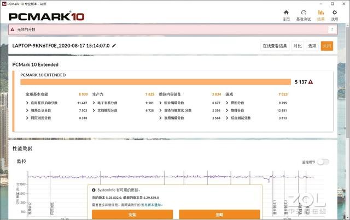Click the 在线查看结果 button
The height and width of the screenshot is (220, 350).
tap(275, 46)
